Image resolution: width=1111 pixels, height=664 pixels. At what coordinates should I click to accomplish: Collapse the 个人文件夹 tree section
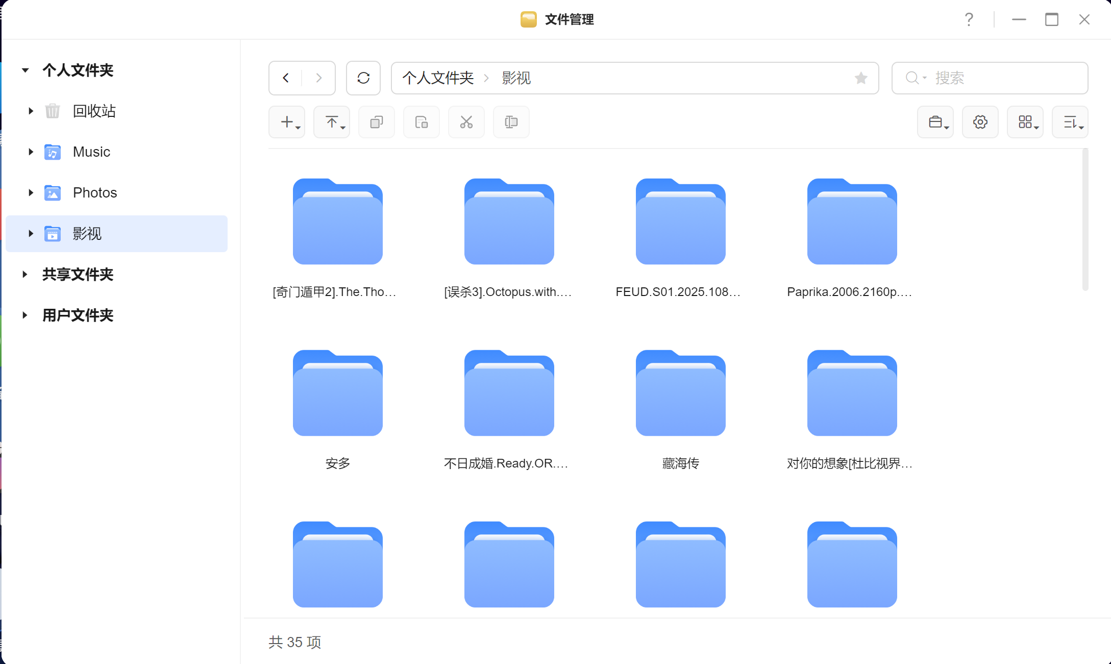point(24,70)
